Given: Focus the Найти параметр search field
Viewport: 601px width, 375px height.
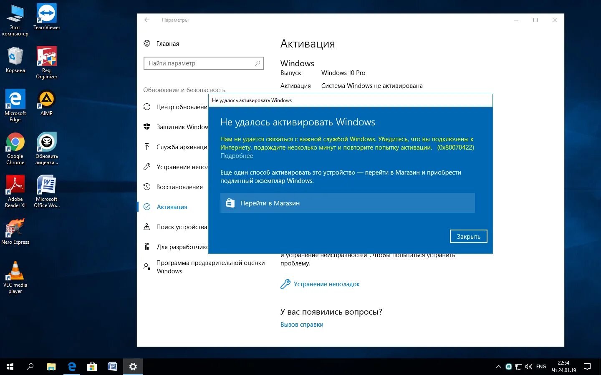Looking at the screenshot, I should click(204, 63).
